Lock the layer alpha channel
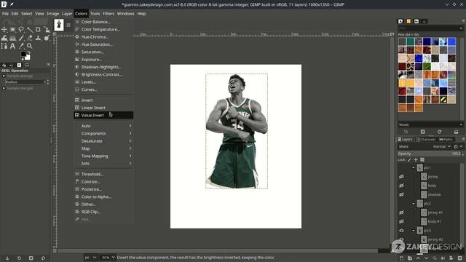Image resolution: width=466 pixels, height=262 pixels. pos(422,160)
